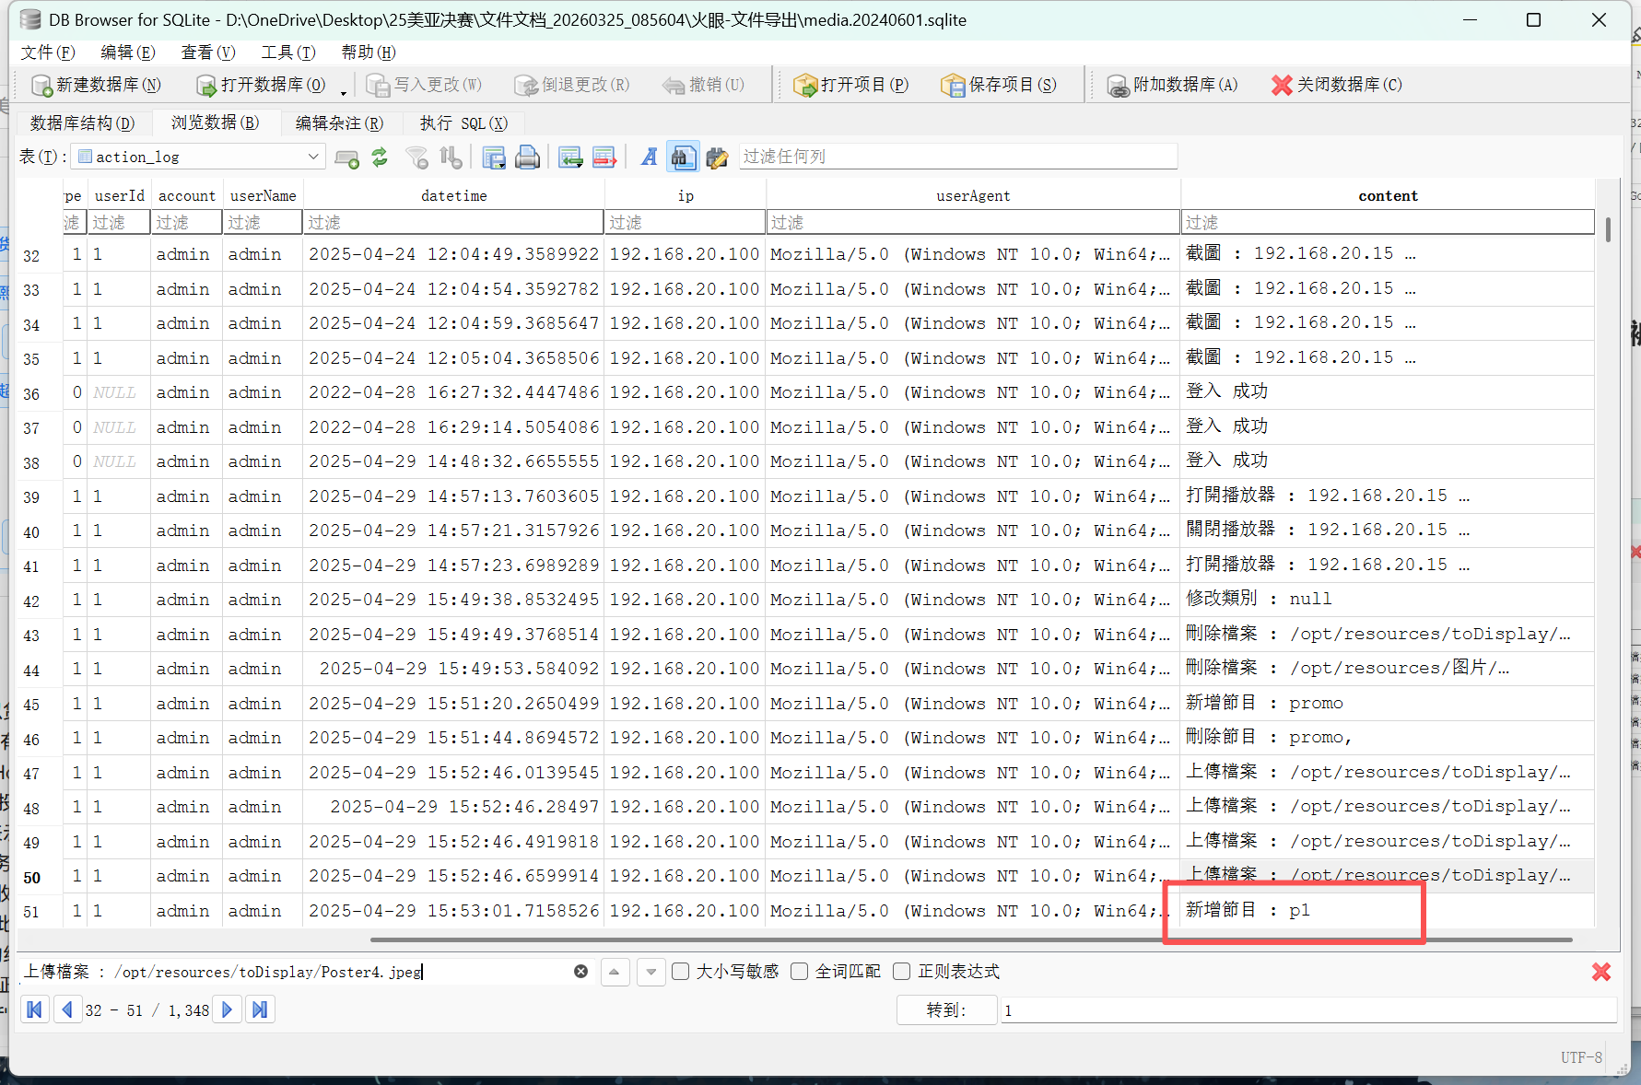Sort by the ip column header

click(x=686, y=195)
